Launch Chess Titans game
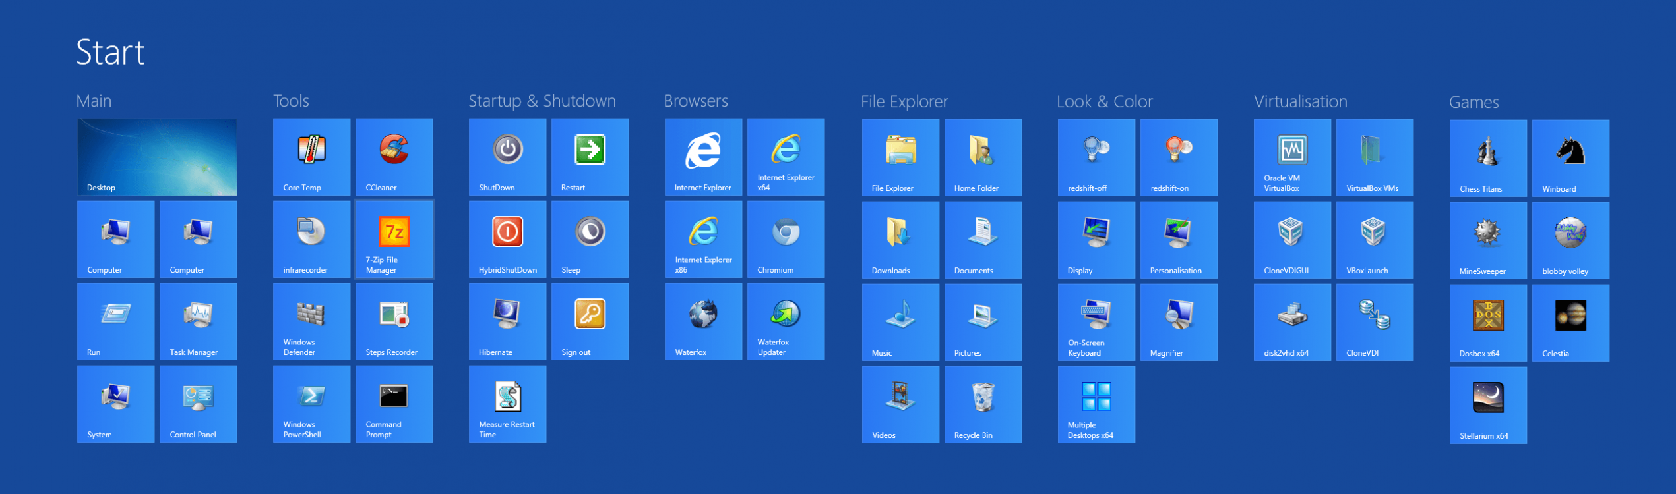The height and width of the screenshot is (494, 1676). tap(1488, 158)
